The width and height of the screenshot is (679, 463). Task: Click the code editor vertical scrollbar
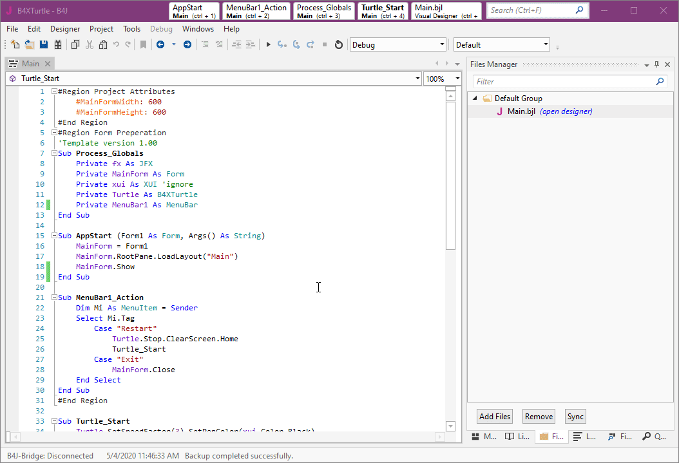(450, 174)
